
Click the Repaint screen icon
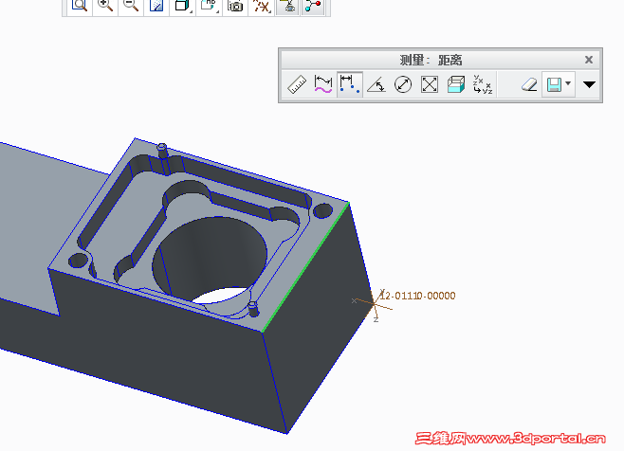pos(156,6)
